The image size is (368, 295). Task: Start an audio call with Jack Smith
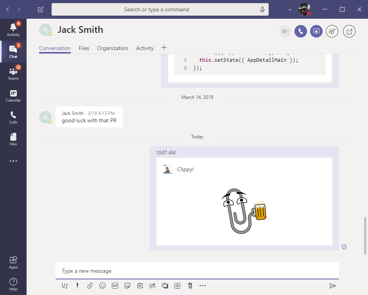300,31
